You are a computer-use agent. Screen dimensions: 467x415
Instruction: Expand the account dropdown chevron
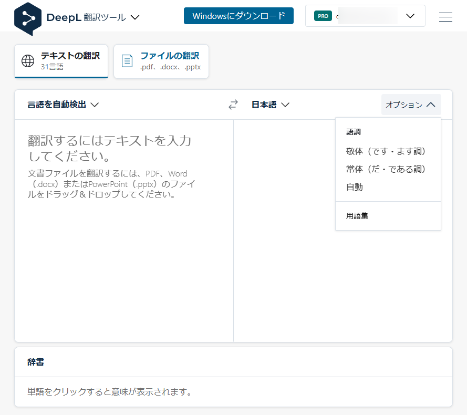[410, 16]
